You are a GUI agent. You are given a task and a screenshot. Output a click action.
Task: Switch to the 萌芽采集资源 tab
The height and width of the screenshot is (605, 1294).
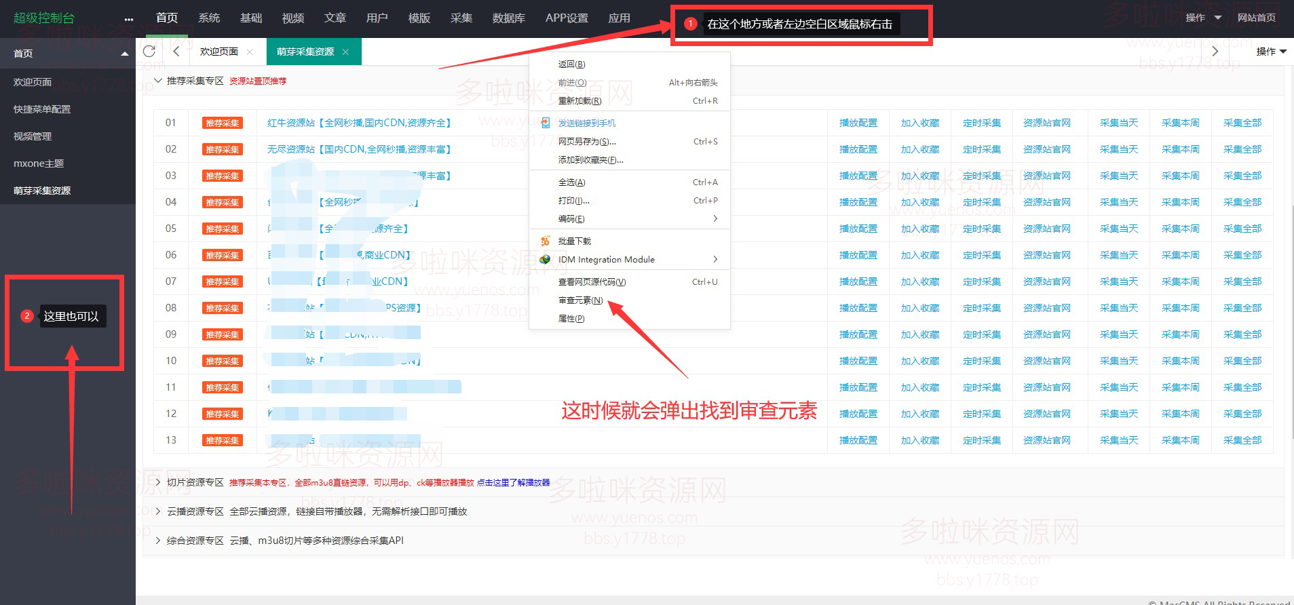[305, 52]
